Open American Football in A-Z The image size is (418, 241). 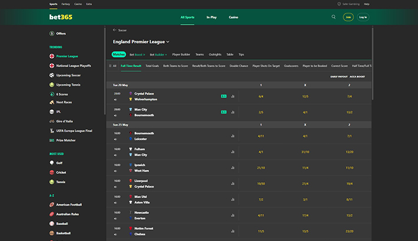(x=65, y=205)
